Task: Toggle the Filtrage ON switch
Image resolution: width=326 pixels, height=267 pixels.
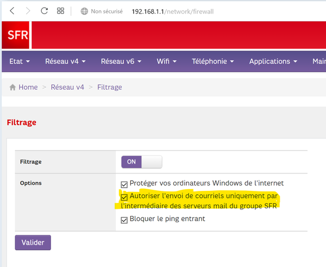Action: tap(141, 162)
